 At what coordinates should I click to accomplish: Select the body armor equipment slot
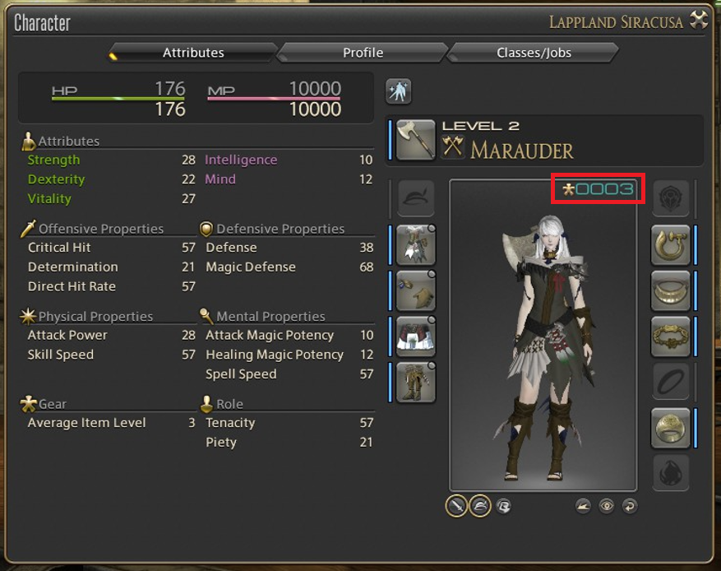tap(416, 245)
